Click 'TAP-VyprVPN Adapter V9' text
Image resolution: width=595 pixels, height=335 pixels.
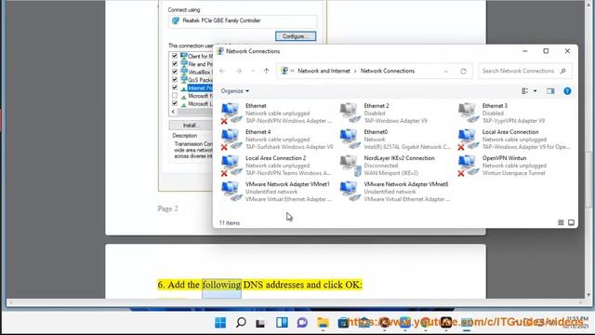click(513, 121)
